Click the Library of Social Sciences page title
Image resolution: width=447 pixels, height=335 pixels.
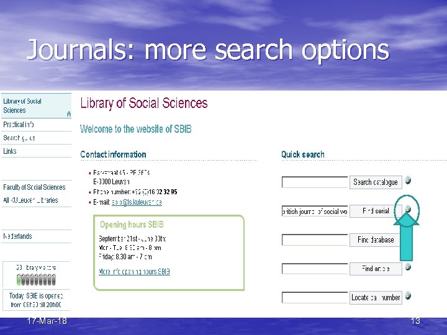[144, 103]
